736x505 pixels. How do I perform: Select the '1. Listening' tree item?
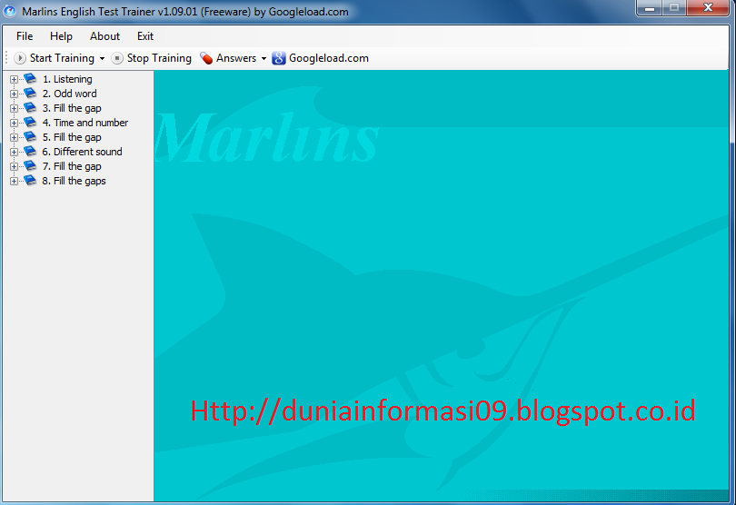(67, 79)
